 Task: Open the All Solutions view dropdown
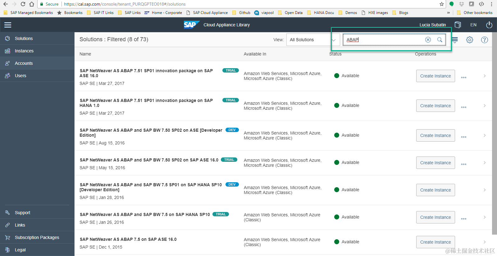tap(313, 40)
